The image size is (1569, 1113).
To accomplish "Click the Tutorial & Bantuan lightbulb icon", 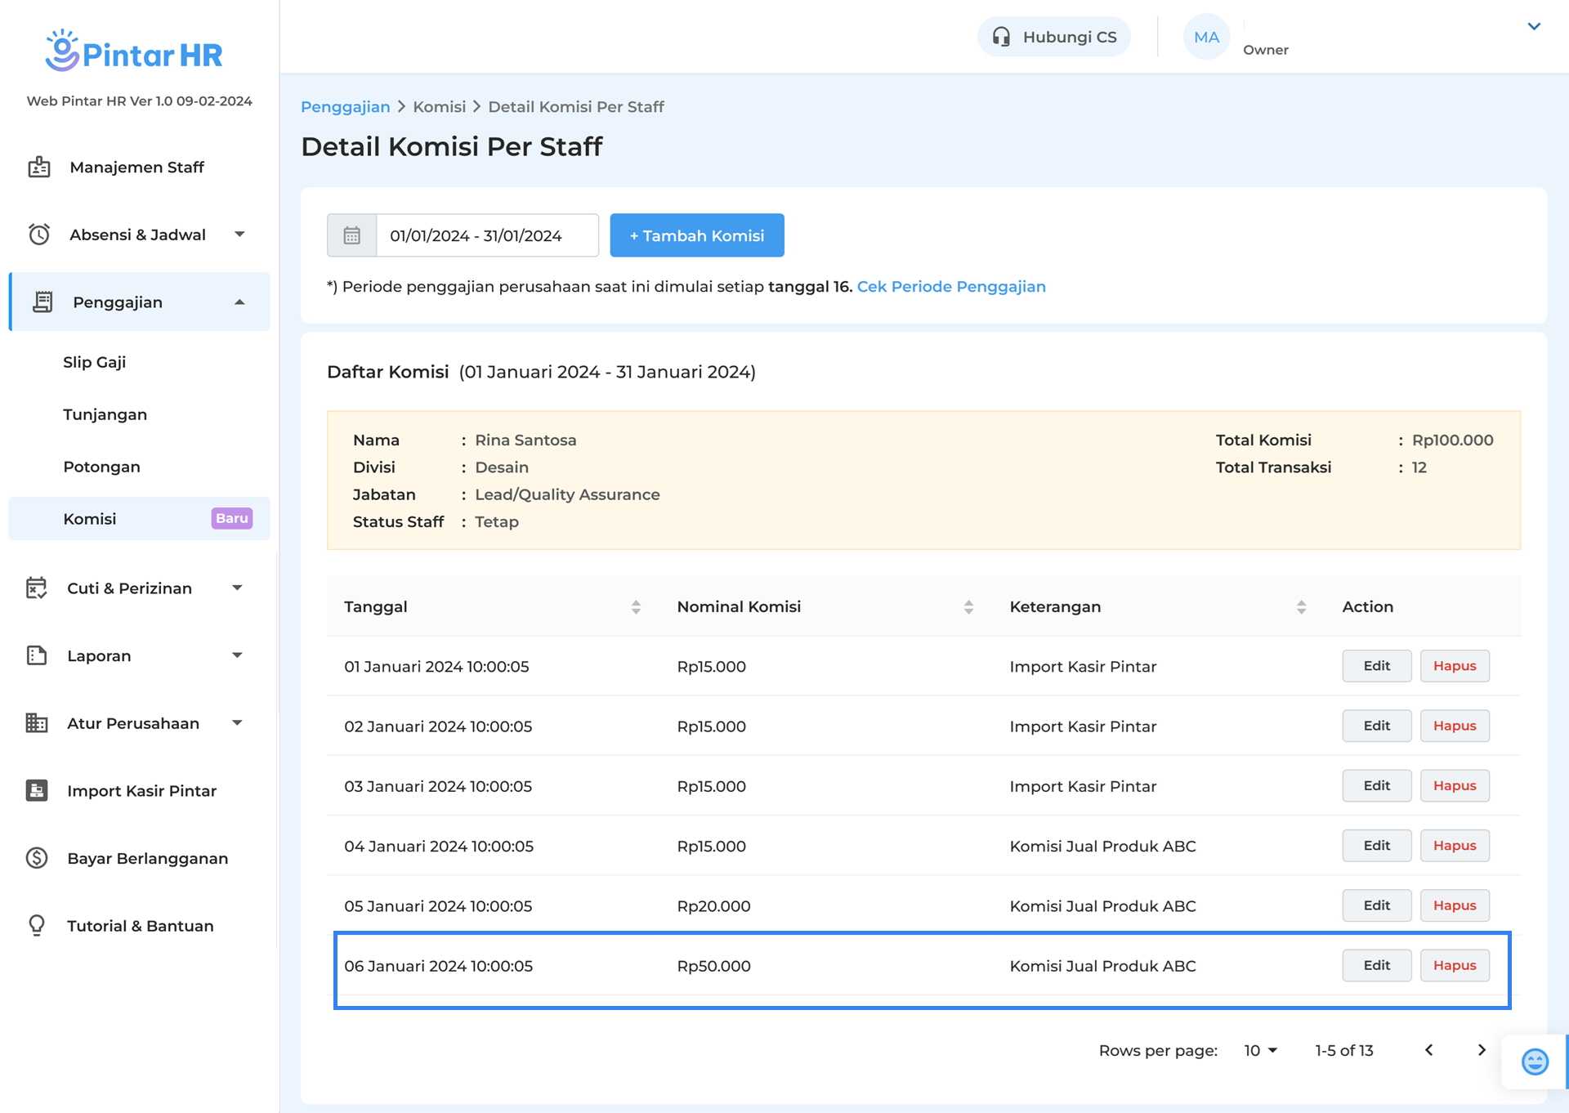I will 37,925.
